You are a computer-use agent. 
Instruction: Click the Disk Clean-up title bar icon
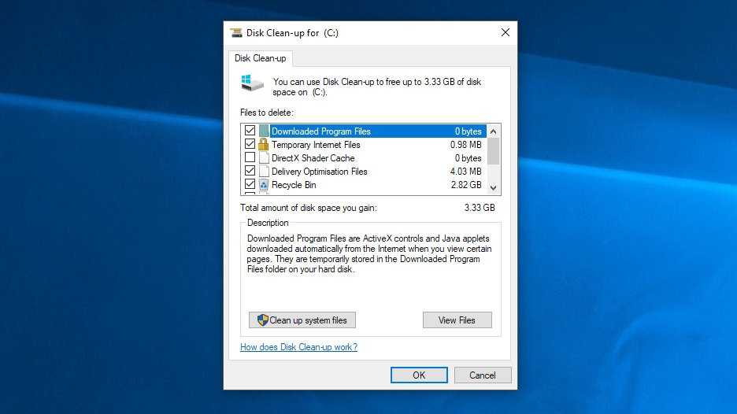pos(236,33)
